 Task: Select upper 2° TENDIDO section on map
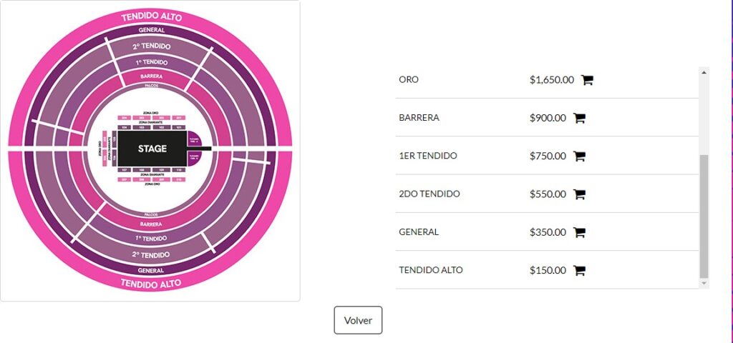[151, 46]
